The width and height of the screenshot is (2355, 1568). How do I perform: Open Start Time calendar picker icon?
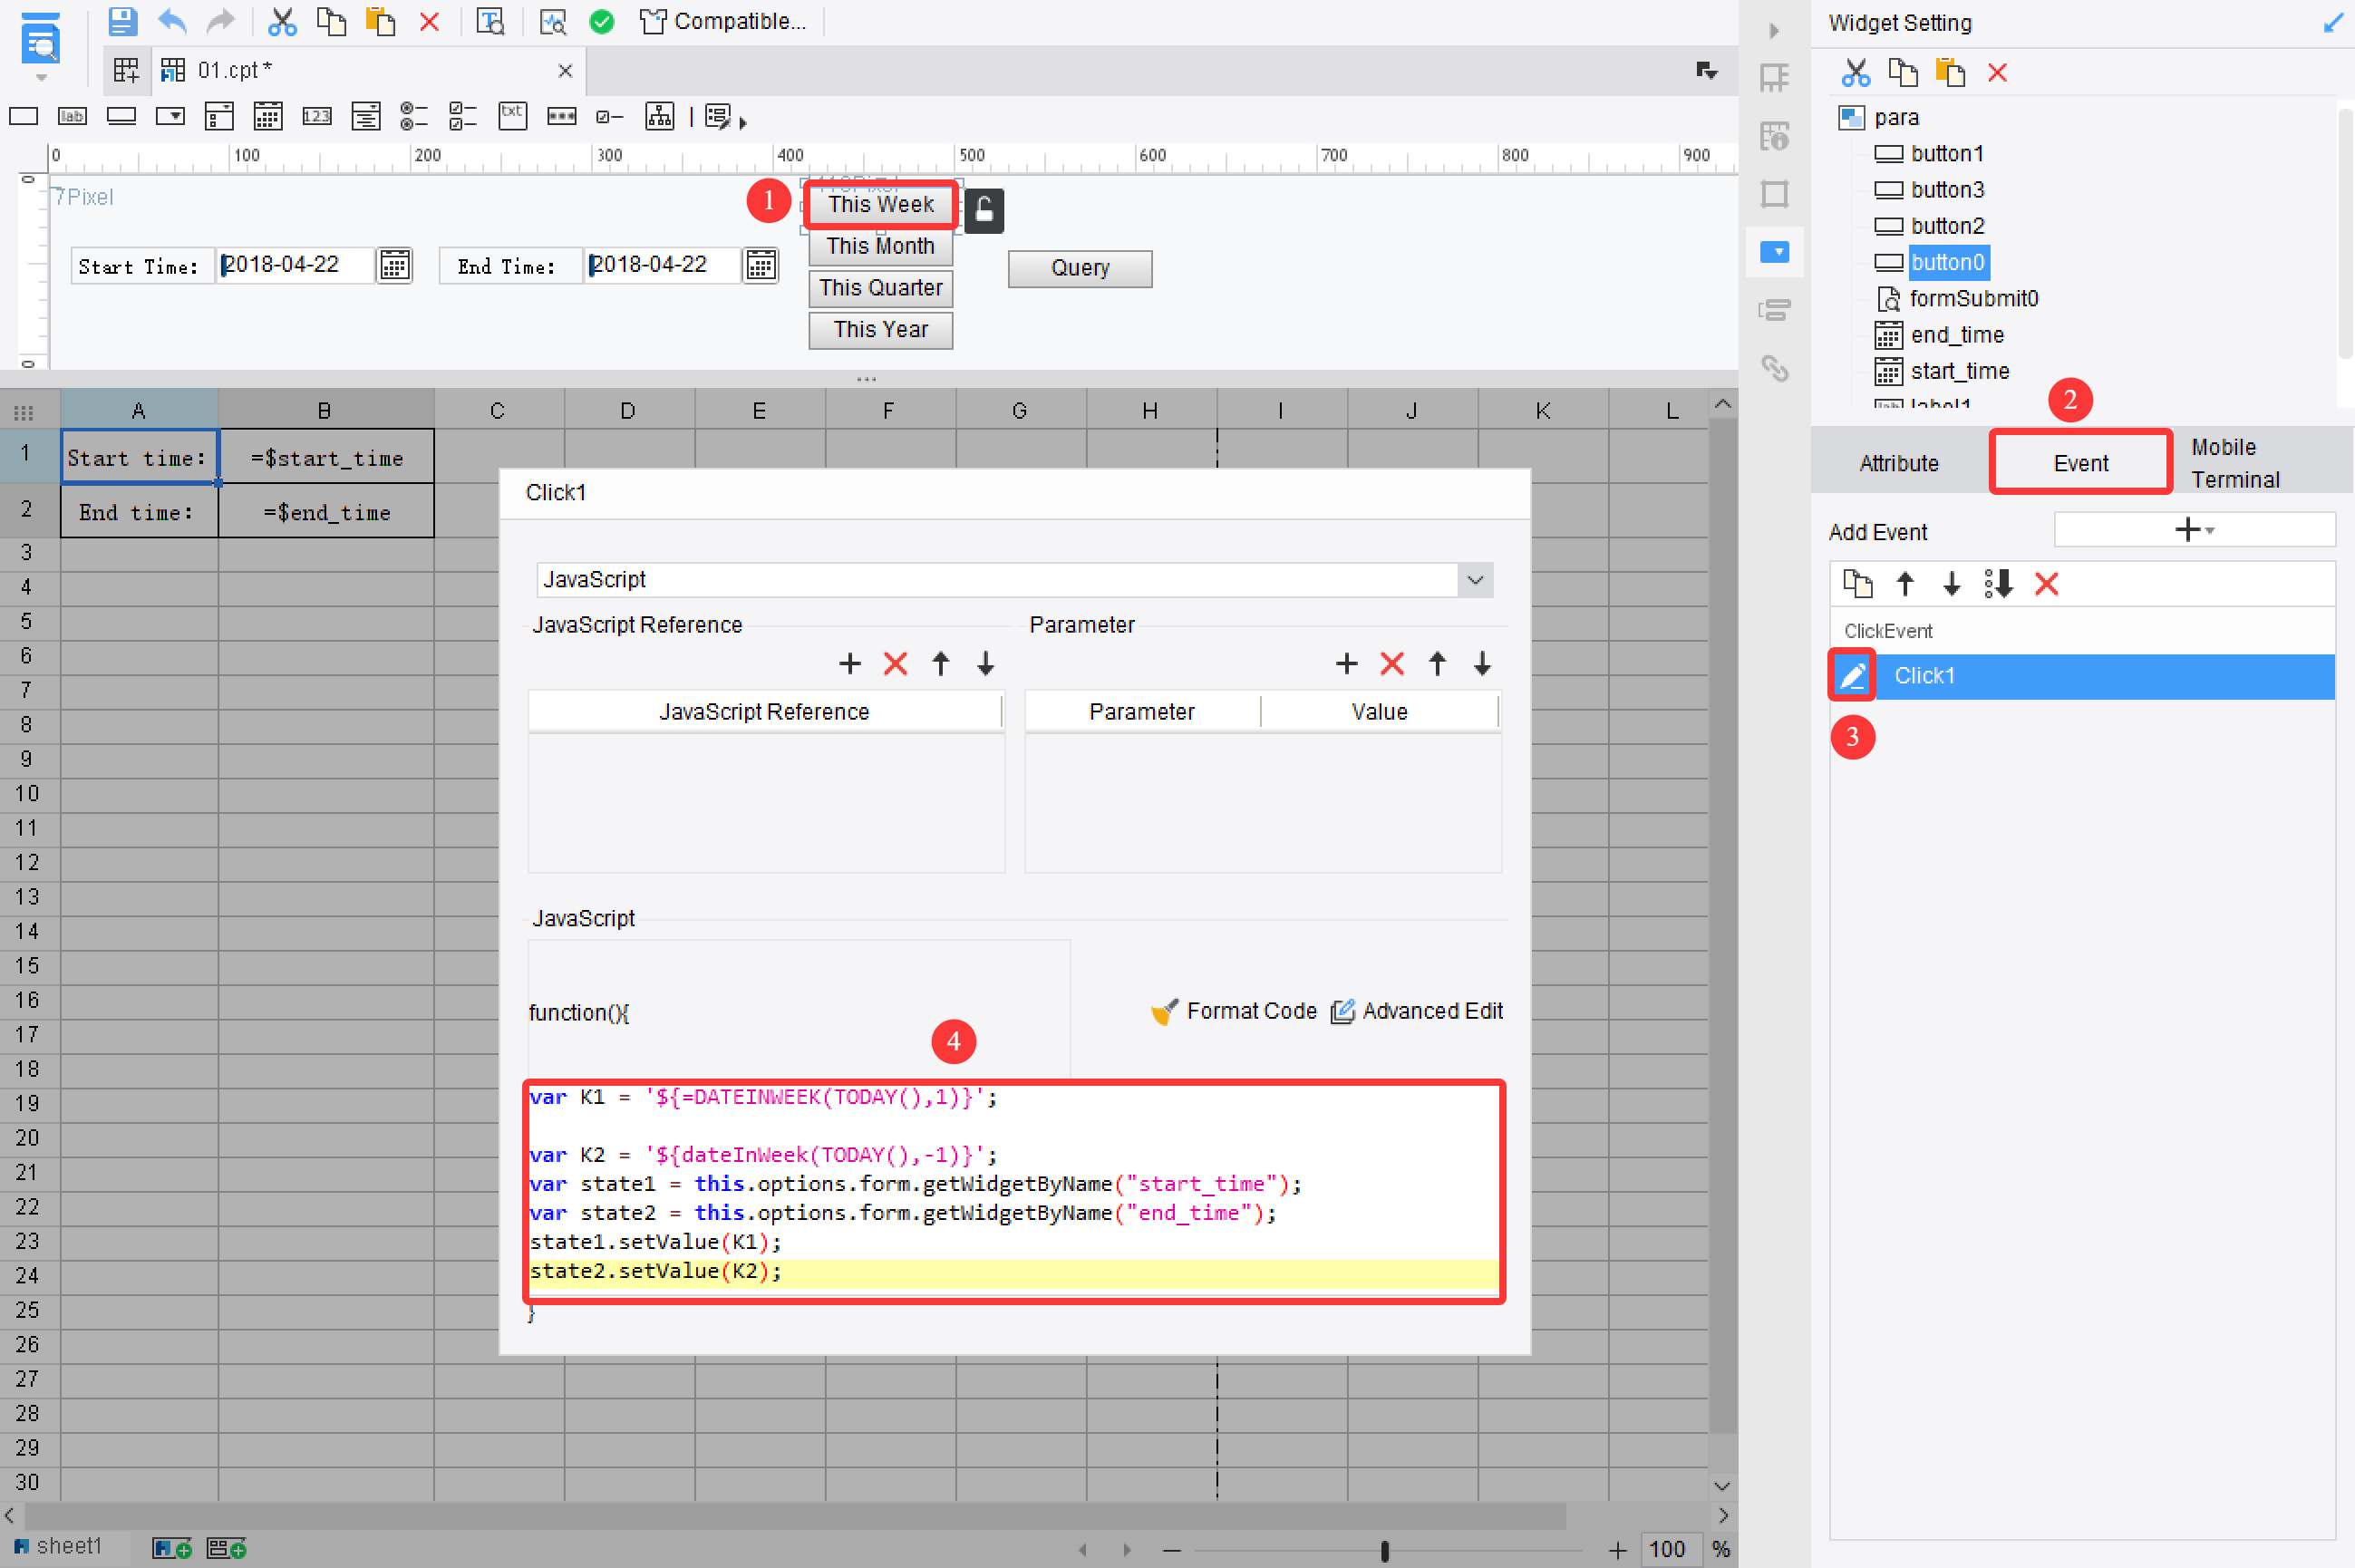pos(394,266)
